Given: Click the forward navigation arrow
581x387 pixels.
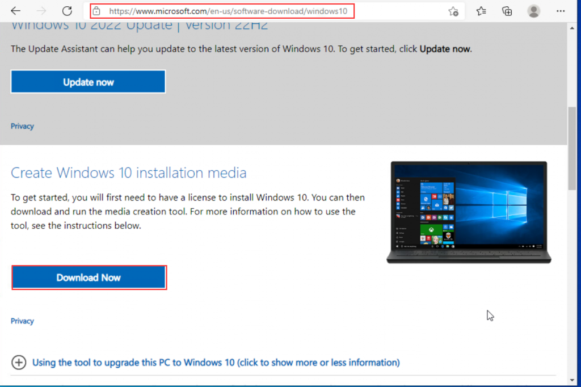Looking at the screenshot, I should 41,11.
